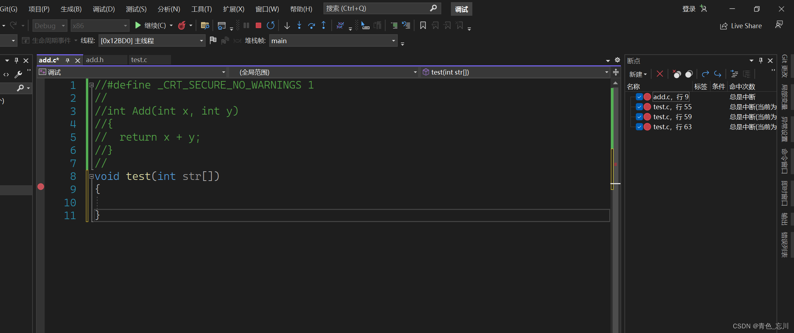Image resolution: width=794 pixels, height=333 pixels.
Task: Click the Step Out up-arrow icon
Action: (x=323, y=25)
